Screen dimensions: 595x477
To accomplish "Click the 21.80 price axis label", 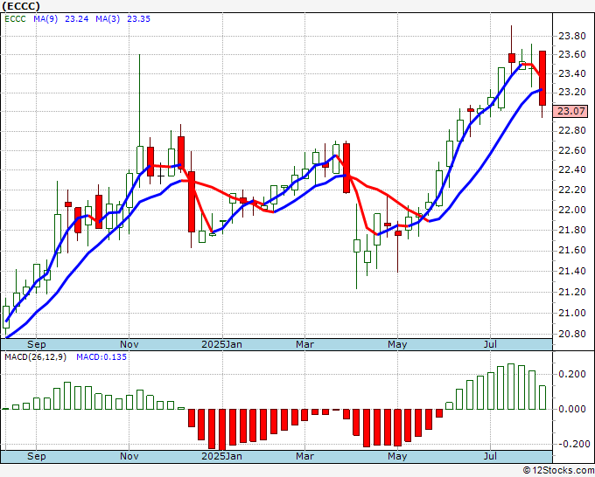I will (x=572, y=231).
